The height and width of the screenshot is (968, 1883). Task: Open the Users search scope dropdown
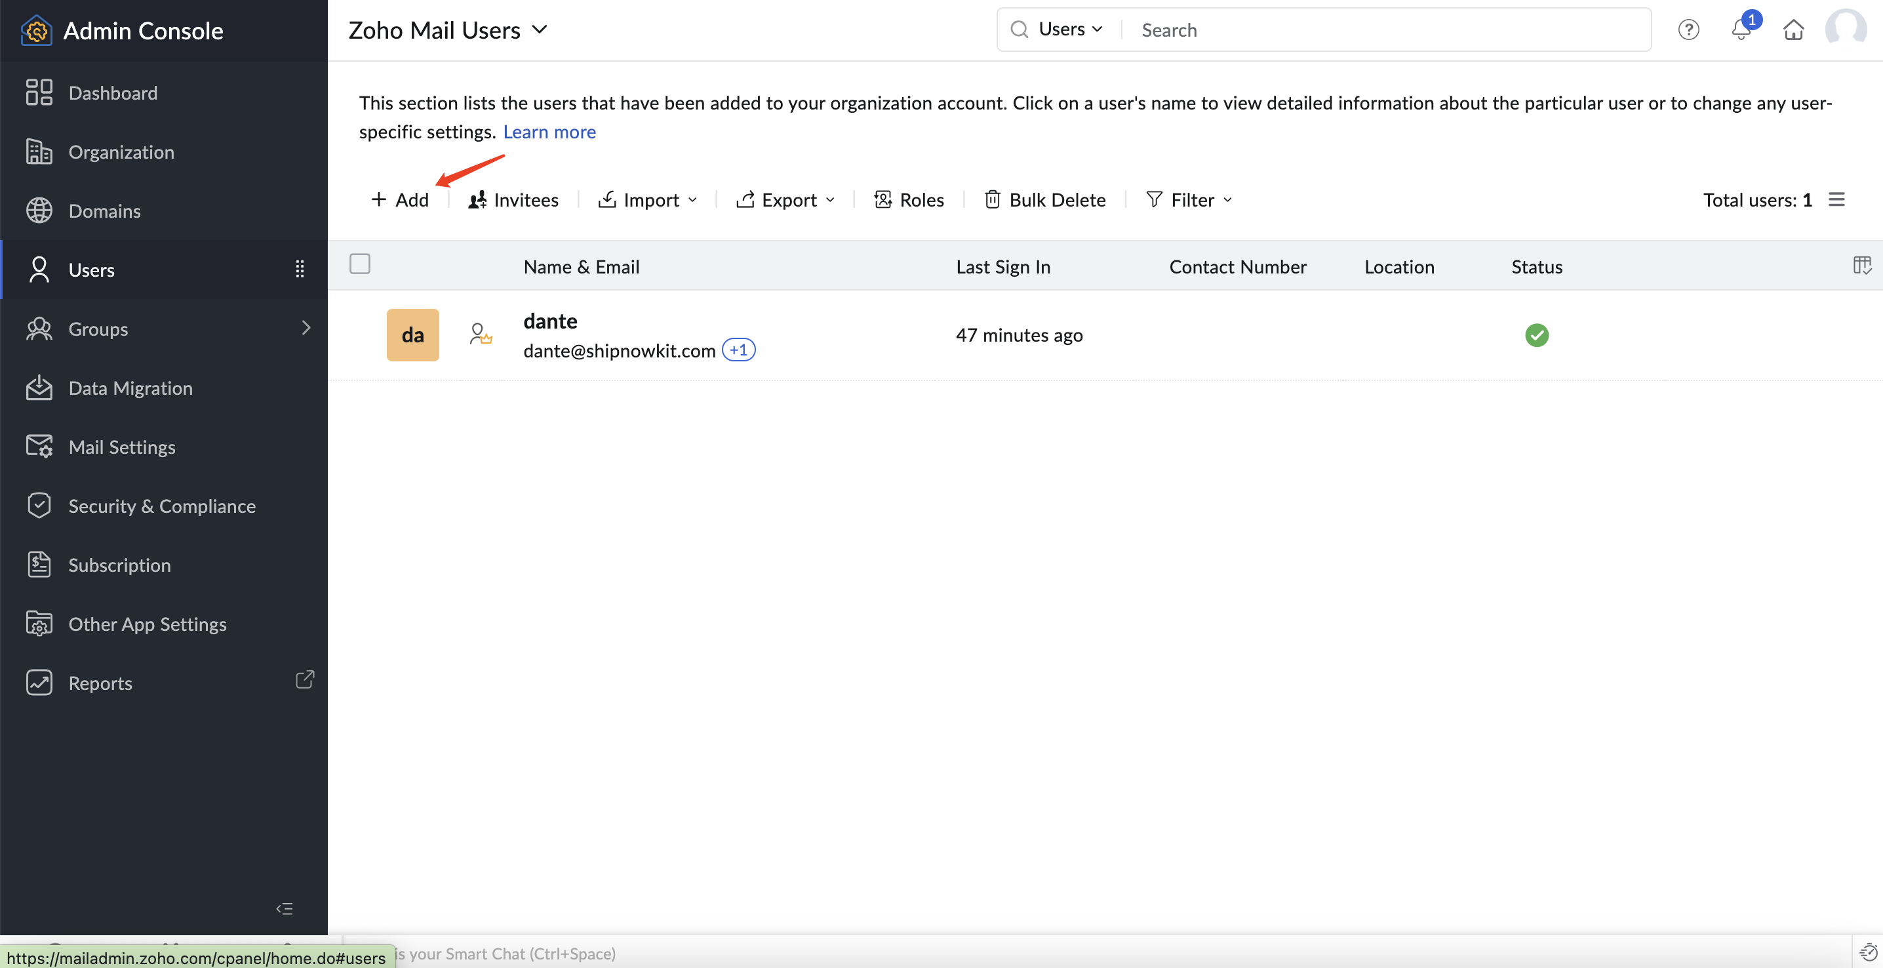coord(1070,30)
